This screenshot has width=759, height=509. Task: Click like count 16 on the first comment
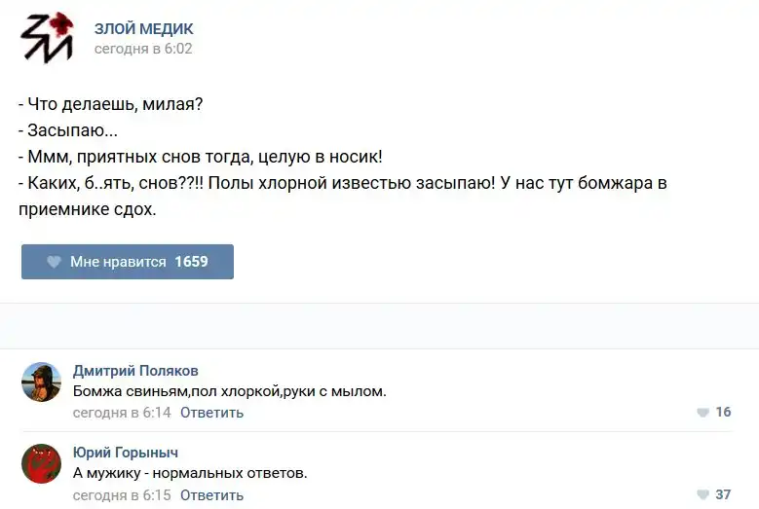(x=723, y=413)
